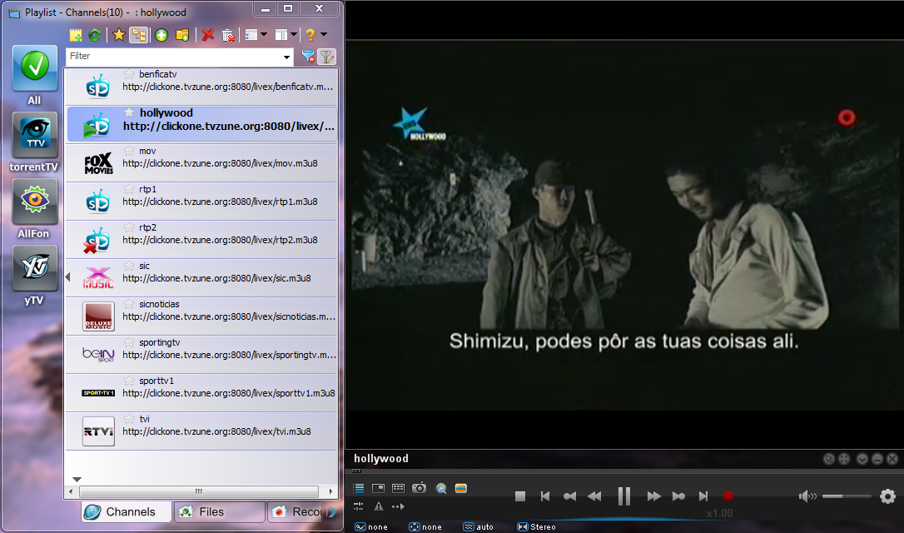Clear playlist with the trash icon
This screenshot has height=533, width=904.
[228, 35]
